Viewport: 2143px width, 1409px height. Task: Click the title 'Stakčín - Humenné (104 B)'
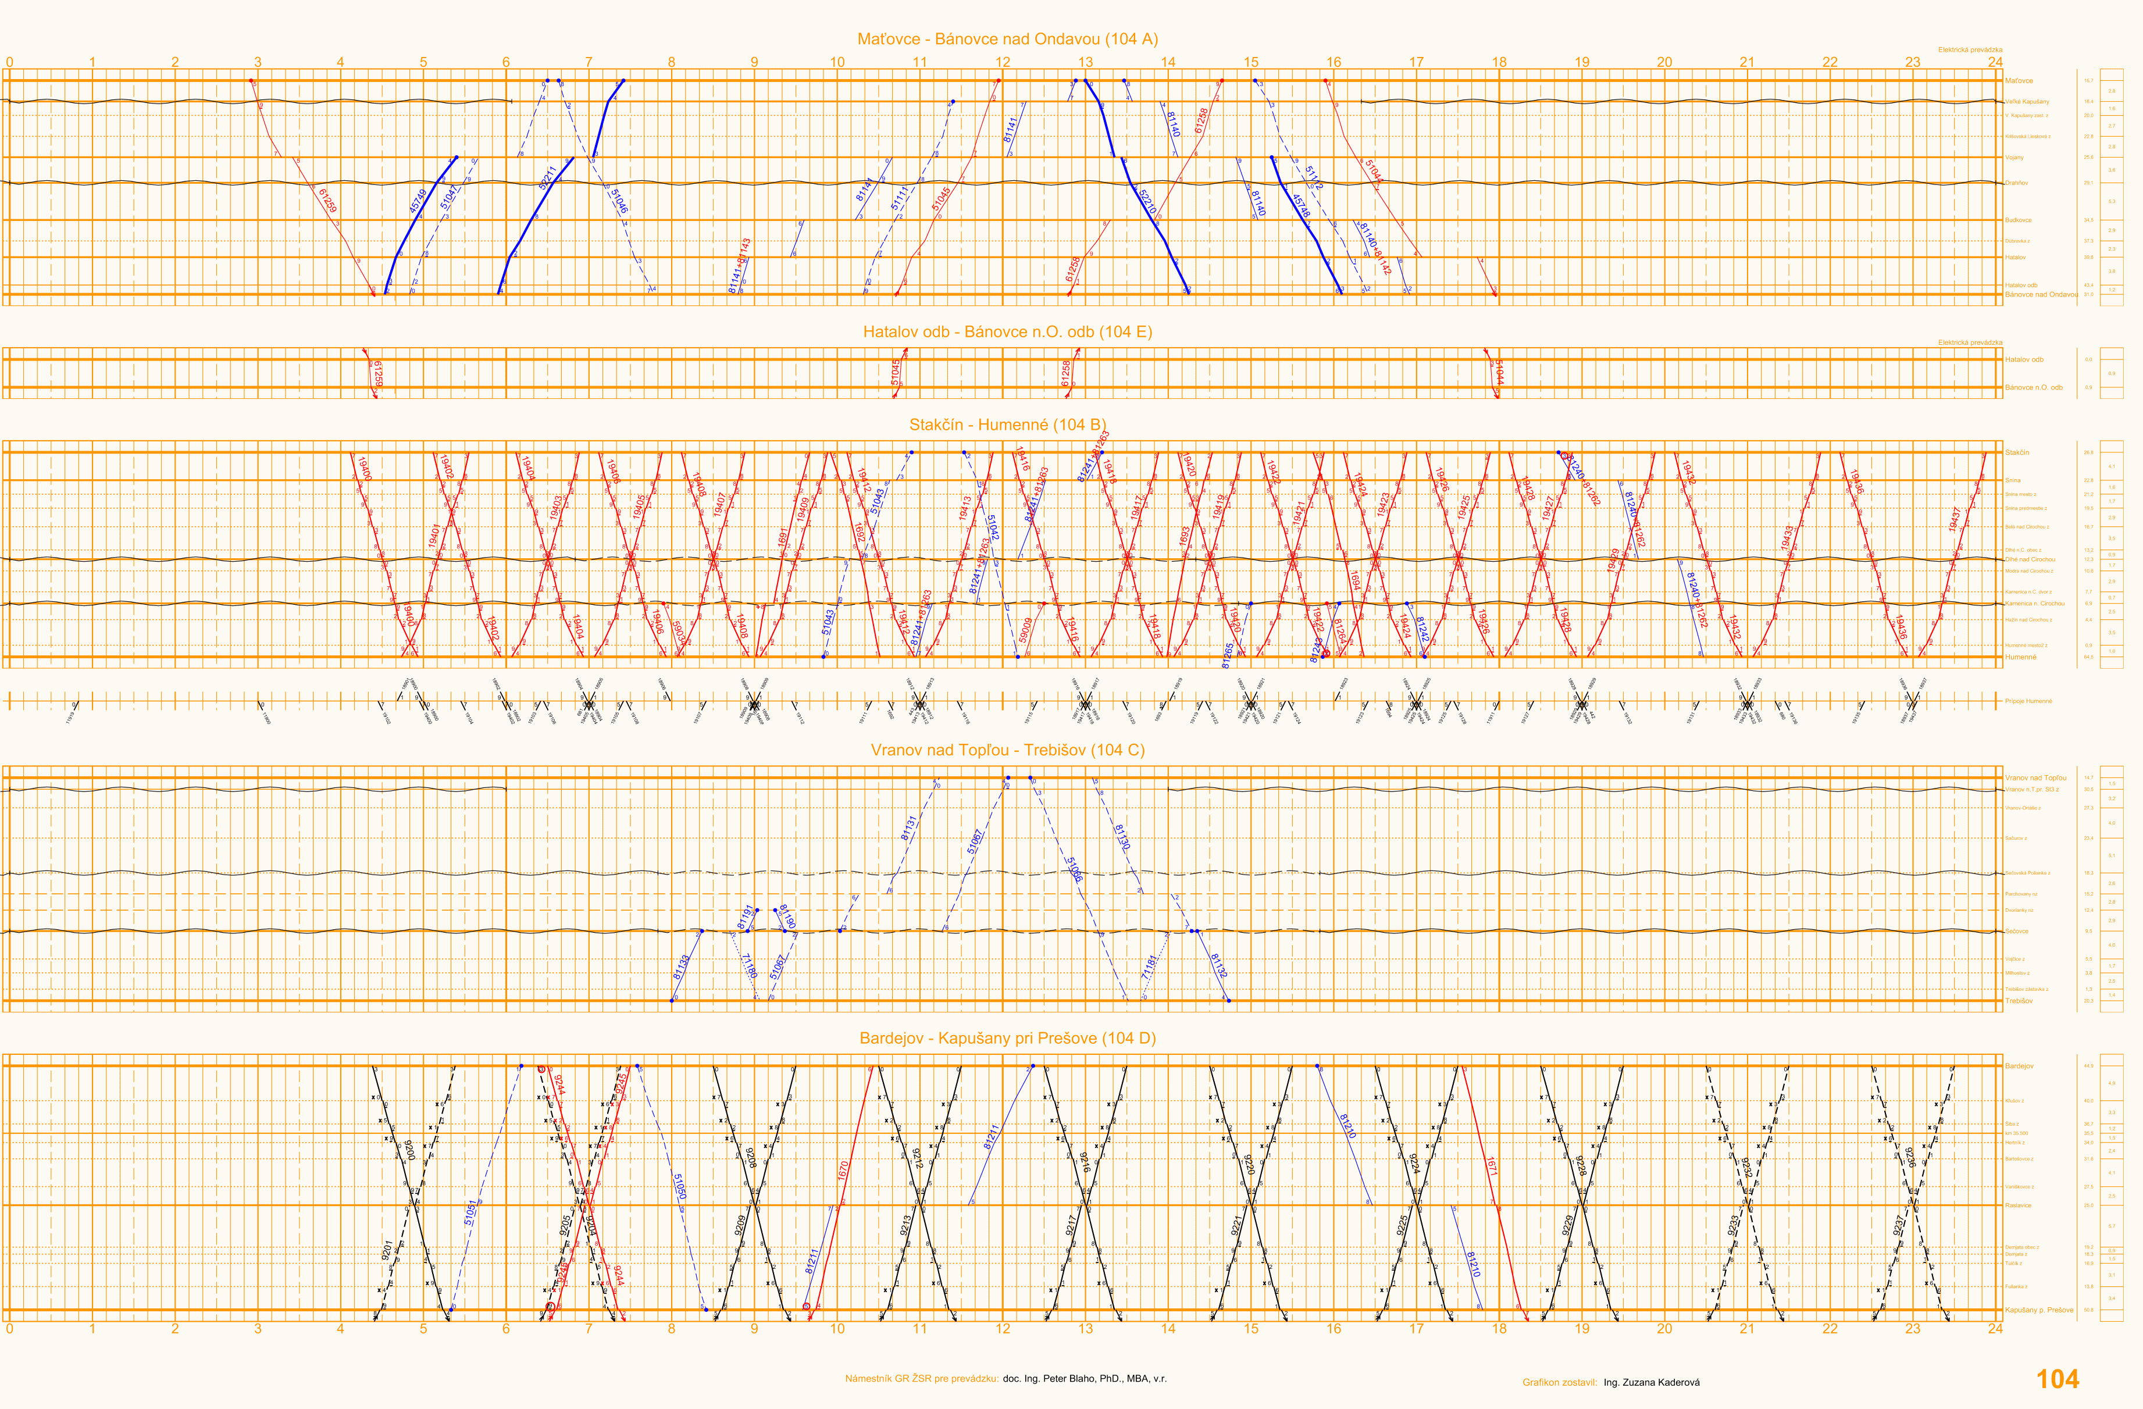coord(1008,424)
